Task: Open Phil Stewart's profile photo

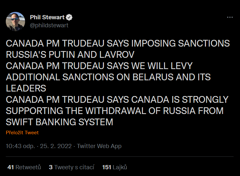Action: (x=15, y=22)
